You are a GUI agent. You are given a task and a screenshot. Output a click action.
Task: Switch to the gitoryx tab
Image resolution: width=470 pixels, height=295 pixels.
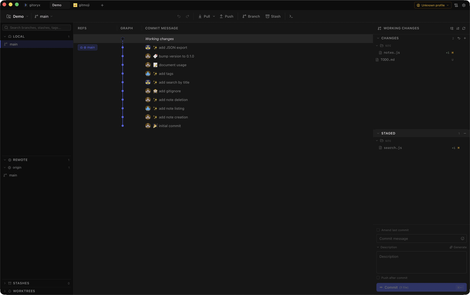point(33,5)
